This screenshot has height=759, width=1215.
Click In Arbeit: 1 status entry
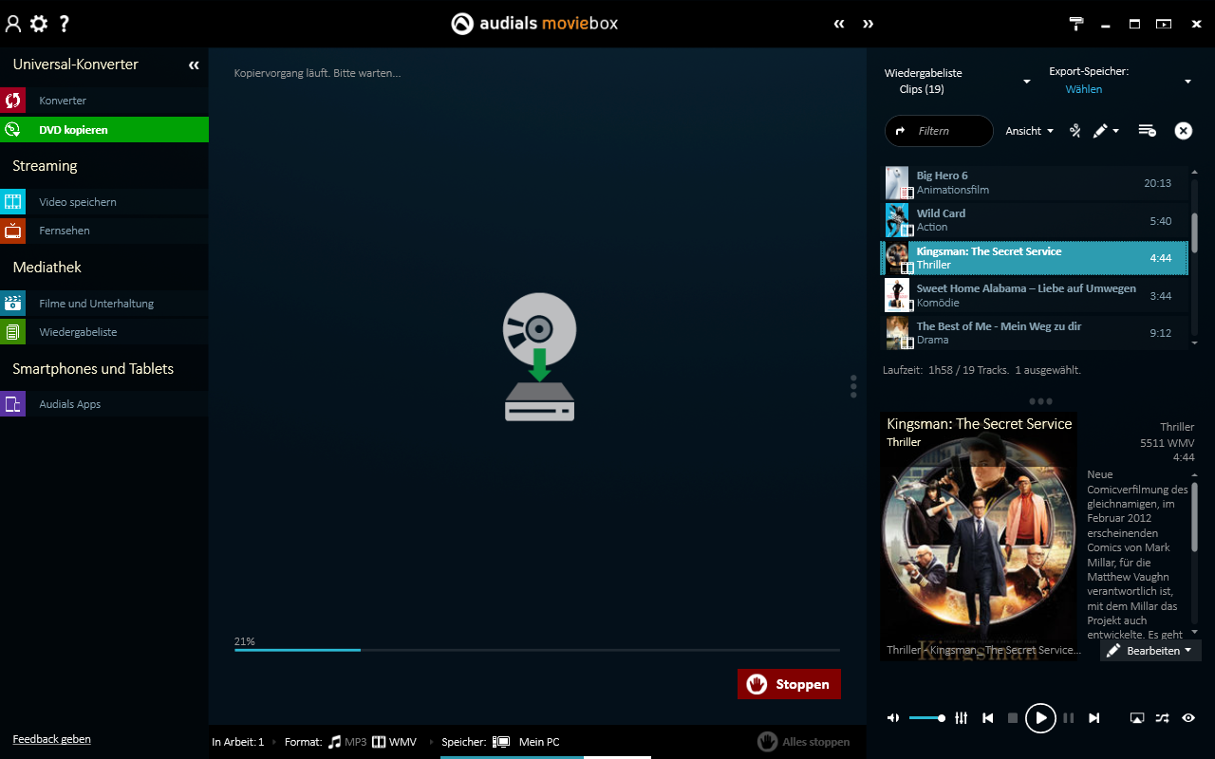pyautogui.click(x=238, y=742)
